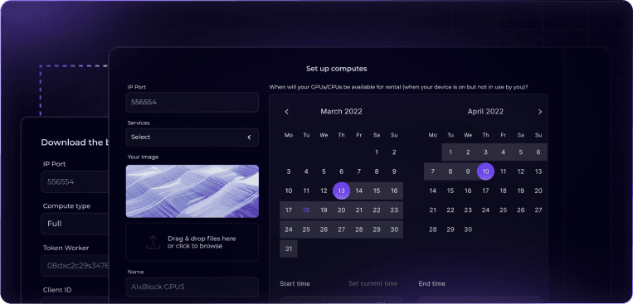Open the Compute type Full dropdown
Image resolution: width=633 pixels, height=304 pixels.
click(x=75, y=224)
